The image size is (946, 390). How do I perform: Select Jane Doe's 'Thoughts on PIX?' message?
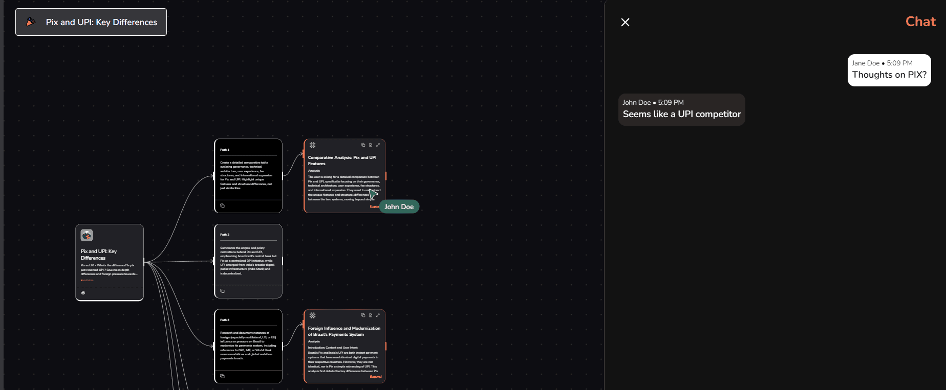tap(889, 70)
